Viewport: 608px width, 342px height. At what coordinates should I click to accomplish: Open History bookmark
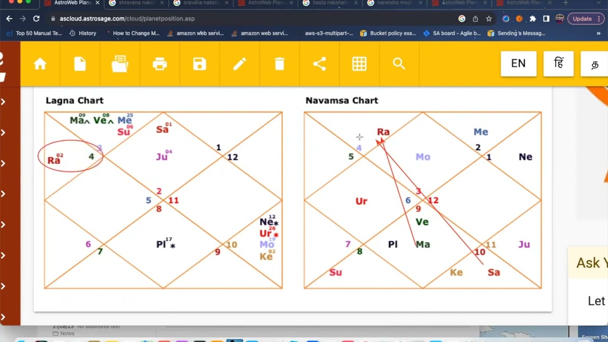(83, 33)
